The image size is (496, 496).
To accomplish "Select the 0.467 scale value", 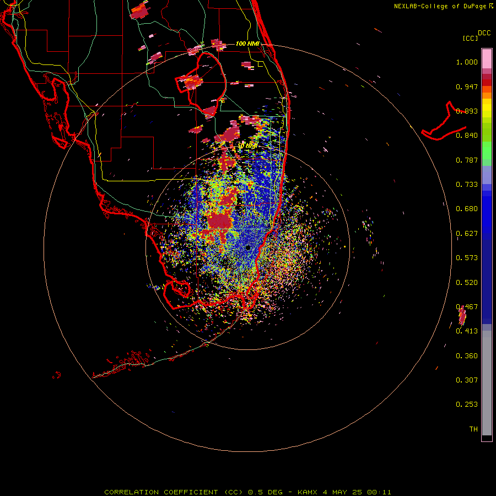I will 467,307.
